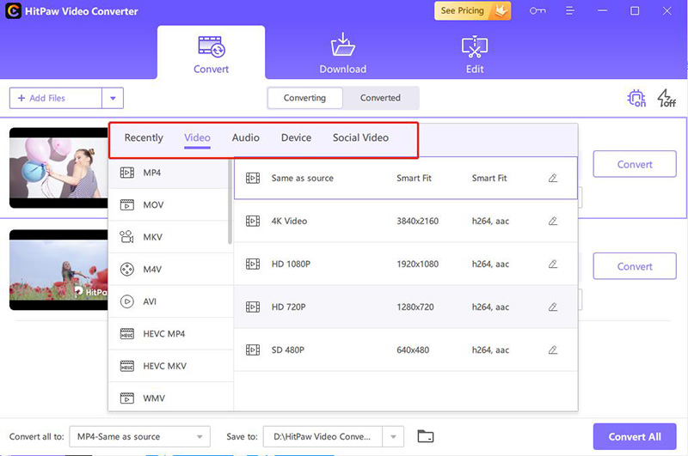The height and width of the screenshot is (456, 688).
Task: Click the MOV format icon
Action: pos(127,204)
